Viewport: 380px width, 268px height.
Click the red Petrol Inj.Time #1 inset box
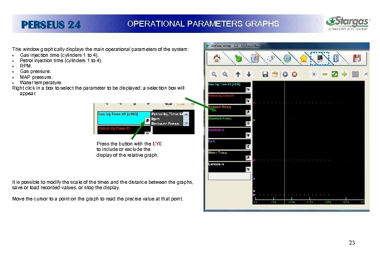pyautogui.click(x=124, y=130)
